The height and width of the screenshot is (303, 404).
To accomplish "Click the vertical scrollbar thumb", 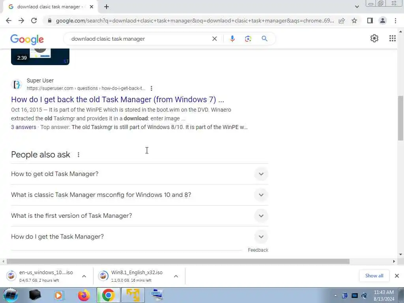I will point(400,118).
